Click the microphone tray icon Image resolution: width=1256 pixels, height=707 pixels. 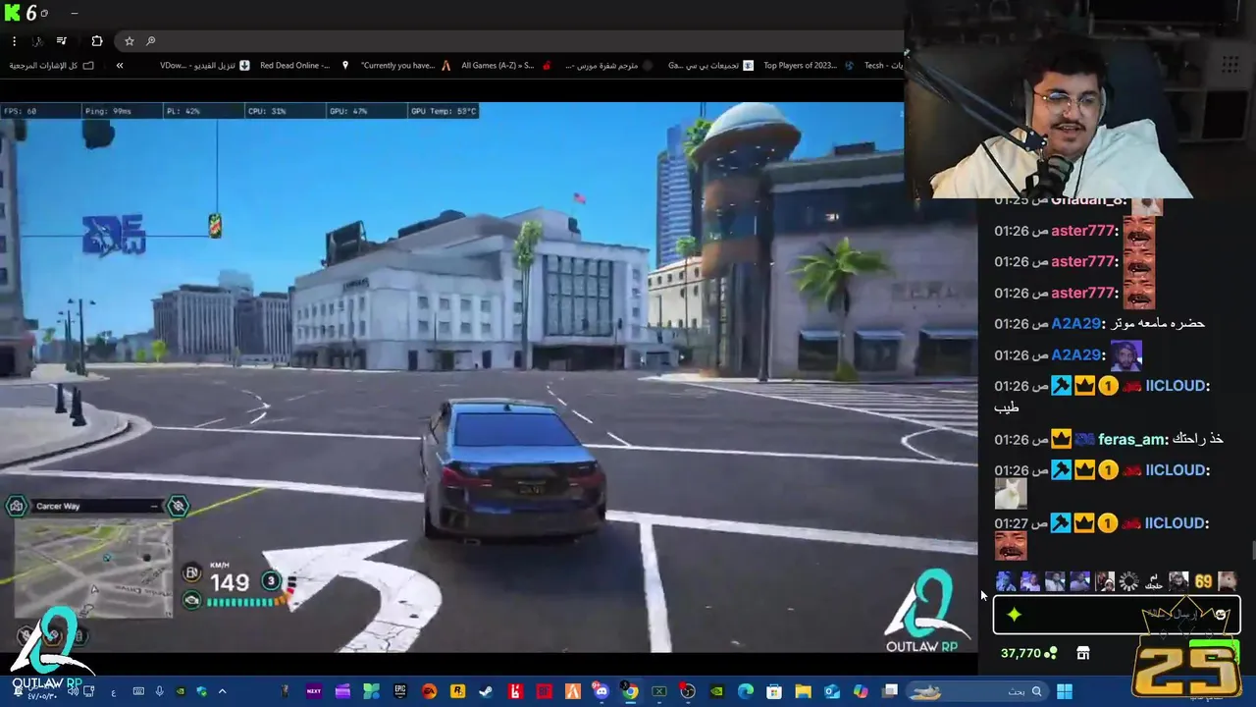pyautogui.click(x=159, y=691)
